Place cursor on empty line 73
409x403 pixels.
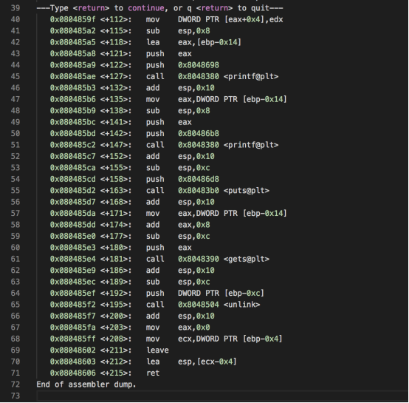(222, 396)
